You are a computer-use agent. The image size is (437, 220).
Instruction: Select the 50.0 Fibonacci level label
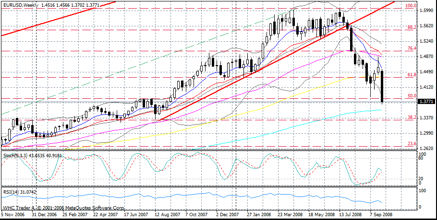pos(411,96)
